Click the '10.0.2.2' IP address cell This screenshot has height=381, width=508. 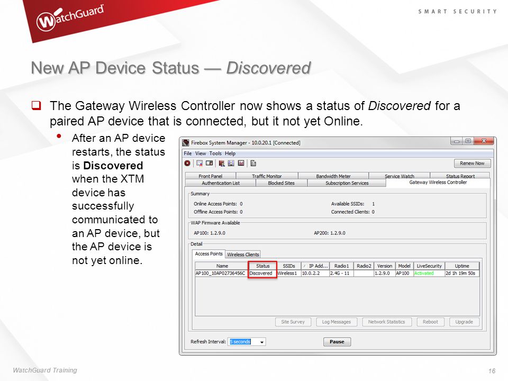tap(315, 273)
